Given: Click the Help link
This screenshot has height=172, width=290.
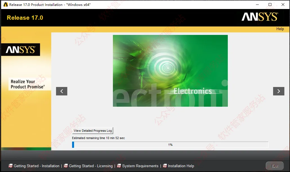Looking at the screenshot, I should (x=280, y=29).
